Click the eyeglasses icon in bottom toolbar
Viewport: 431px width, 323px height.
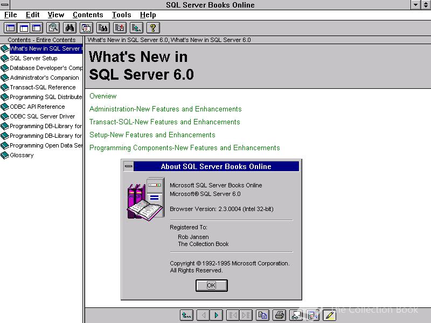pyautogui.click(x=296, y=315)
